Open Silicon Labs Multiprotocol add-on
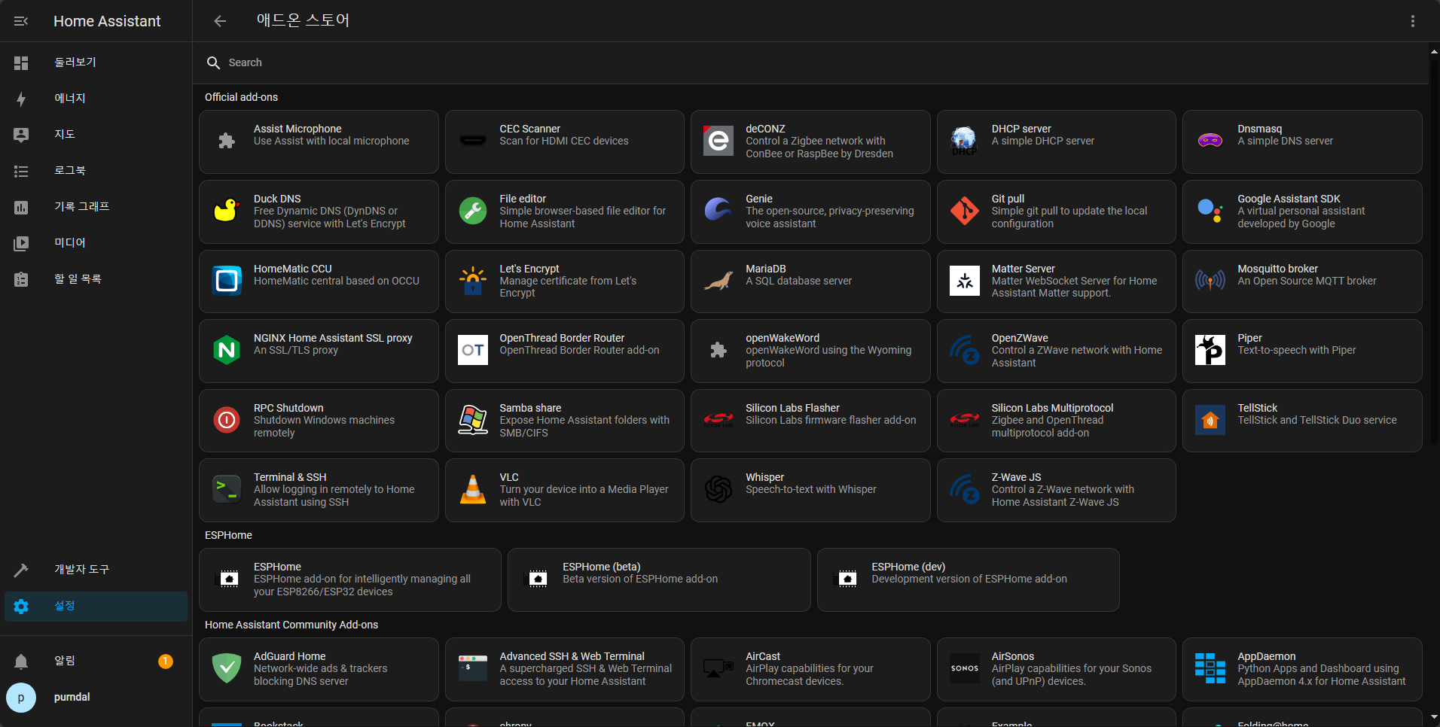 1057,421
